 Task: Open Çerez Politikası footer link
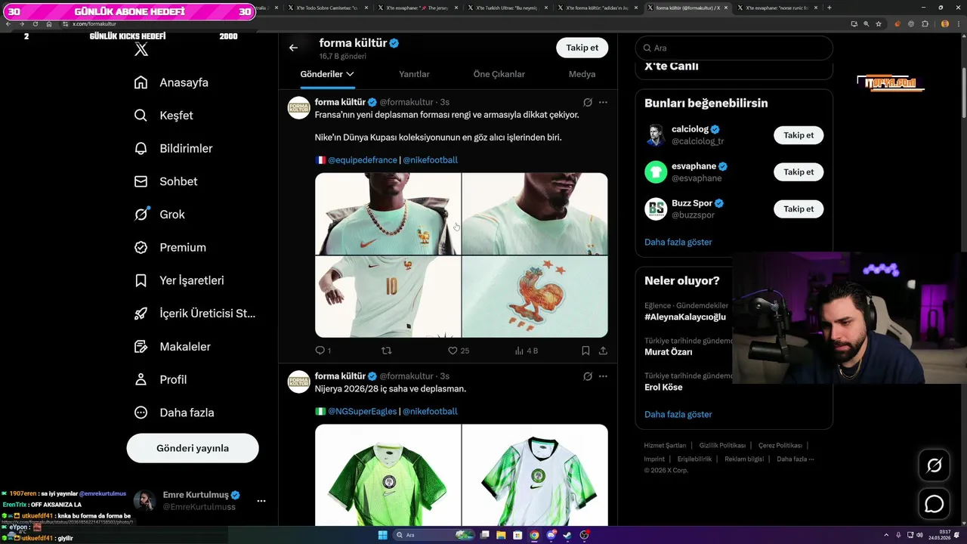[x=780, y=446]
